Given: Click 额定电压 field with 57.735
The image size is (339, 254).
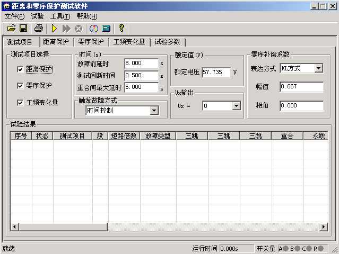Looking at the screenshot, I should (216, 72).
